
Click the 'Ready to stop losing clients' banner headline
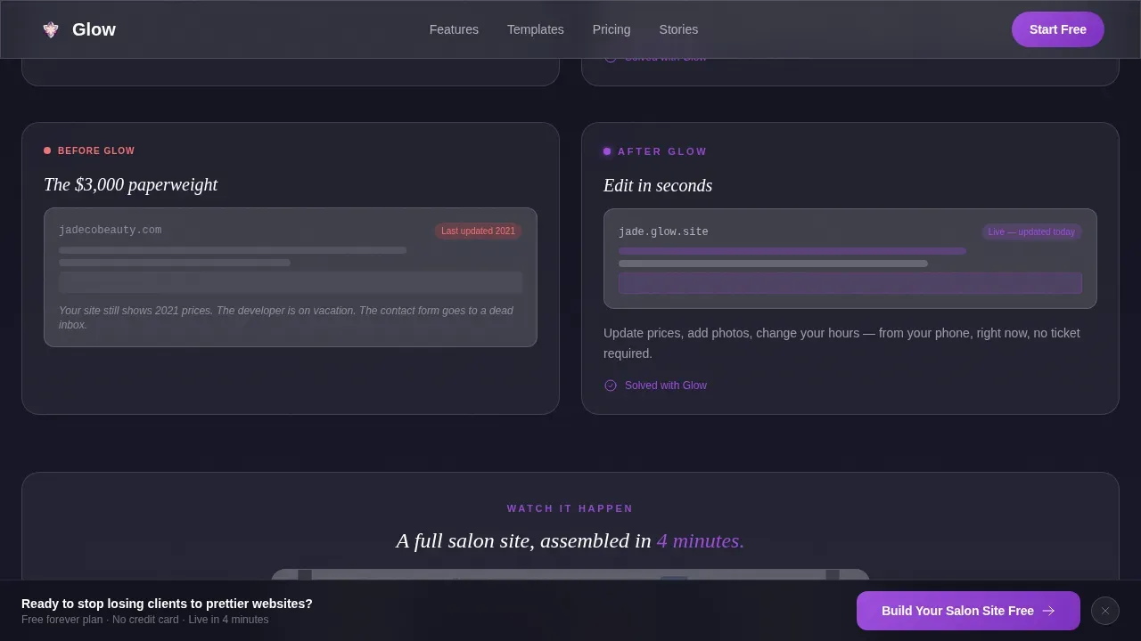click(167, 604)
